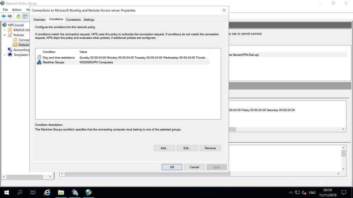Expand the RADIUS Clients node arrow

(5, 30)
